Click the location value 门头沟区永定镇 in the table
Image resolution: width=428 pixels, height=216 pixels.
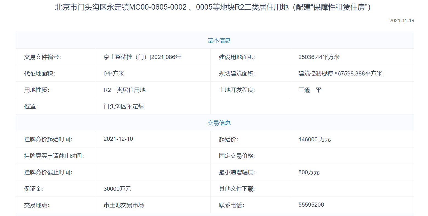coord(124,106)
